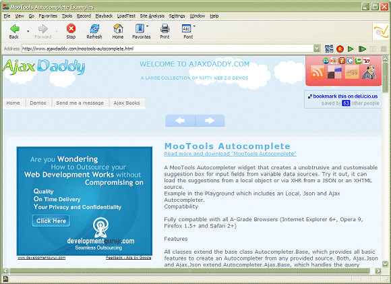Image resolution: width=391 pixels, height=284 pixels.
Task: Click the Yahoo 'Y!' bookmark icon
Action: [x=367, y=61]
